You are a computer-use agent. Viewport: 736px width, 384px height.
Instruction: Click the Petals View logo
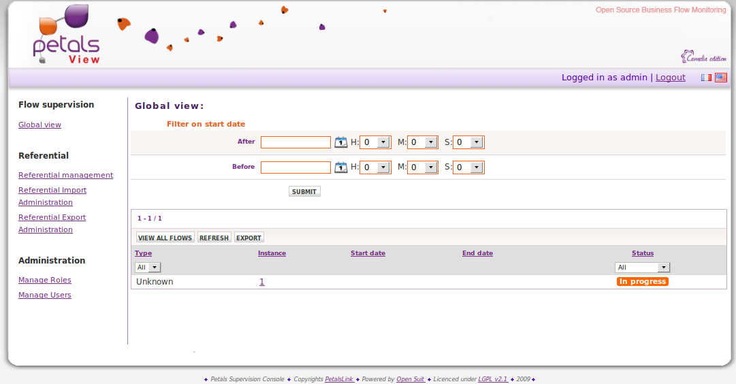click(x=67, y=36)
